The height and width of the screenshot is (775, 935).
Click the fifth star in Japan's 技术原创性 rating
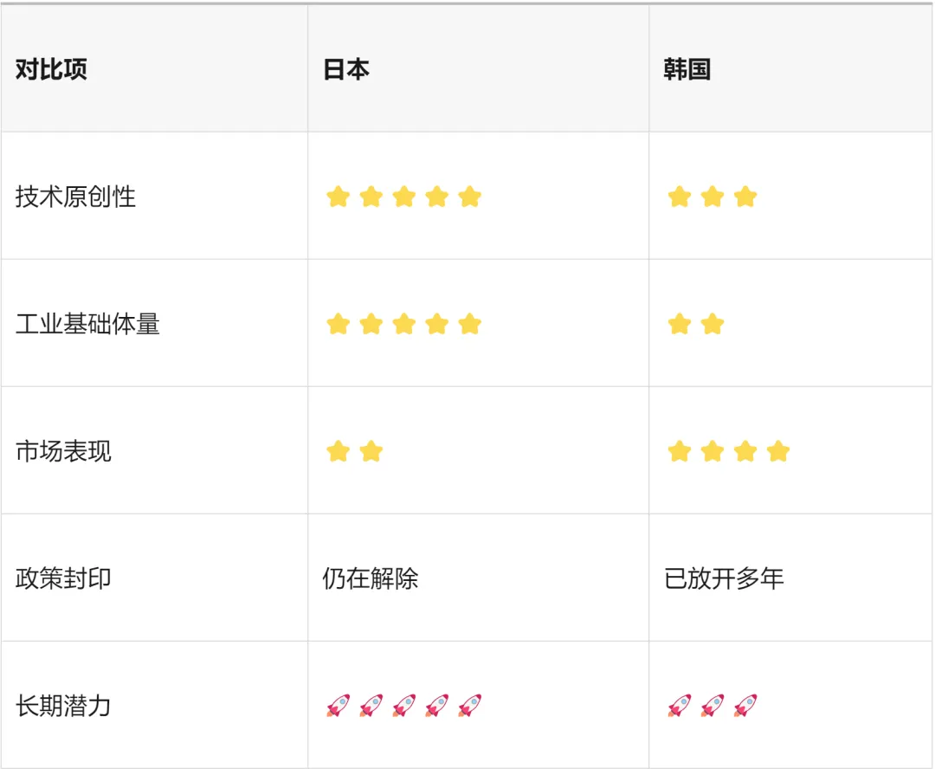(469, 197)
